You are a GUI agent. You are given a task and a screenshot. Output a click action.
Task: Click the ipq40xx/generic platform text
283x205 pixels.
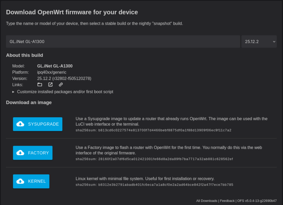coord(52,72)
